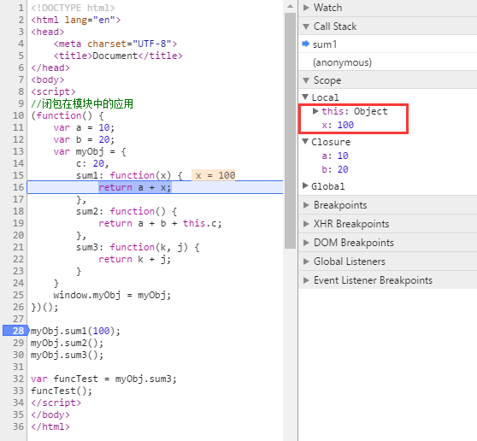Click the 'myObj.sum1(100);' code line
Screen dimensions: 477x441
click(75, 331)
